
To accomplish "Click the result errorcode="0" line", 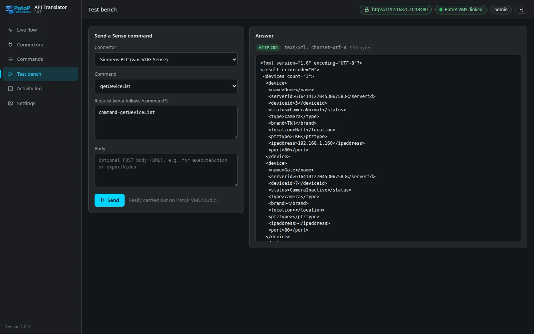I will coord(290,70).
